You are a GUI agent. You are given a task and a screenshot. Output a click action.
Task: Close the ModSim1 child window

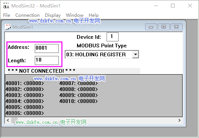(x=177, y=27)
